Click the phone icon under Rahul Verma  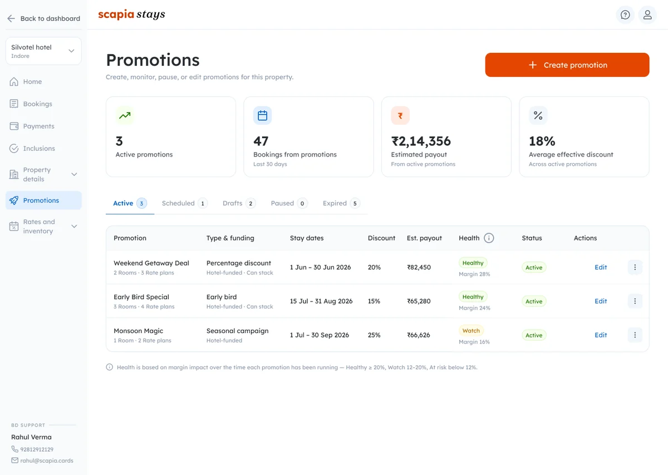coord(14,449)
